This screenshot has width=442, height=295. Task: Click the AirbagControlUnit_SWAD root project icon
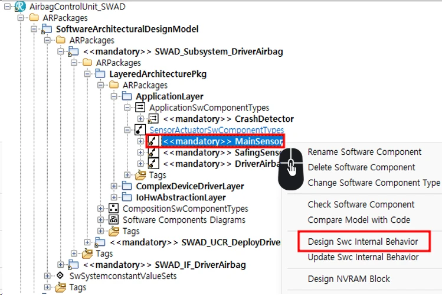pos(19,7)
